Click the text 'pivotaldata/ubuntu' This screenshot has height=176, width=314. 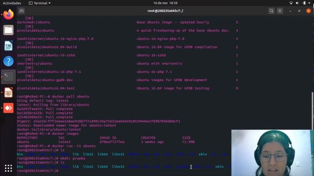[35, 30]
